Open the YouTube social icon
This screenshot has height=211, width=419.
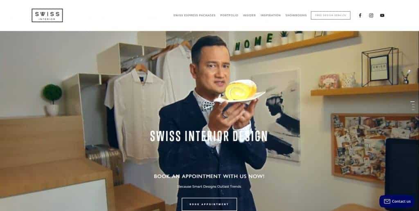(382, 16)
